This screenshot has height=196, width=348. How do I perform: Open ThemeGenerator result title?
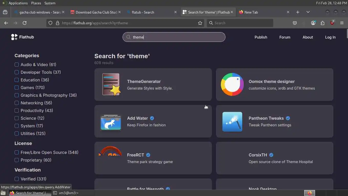tap(144, 81)
